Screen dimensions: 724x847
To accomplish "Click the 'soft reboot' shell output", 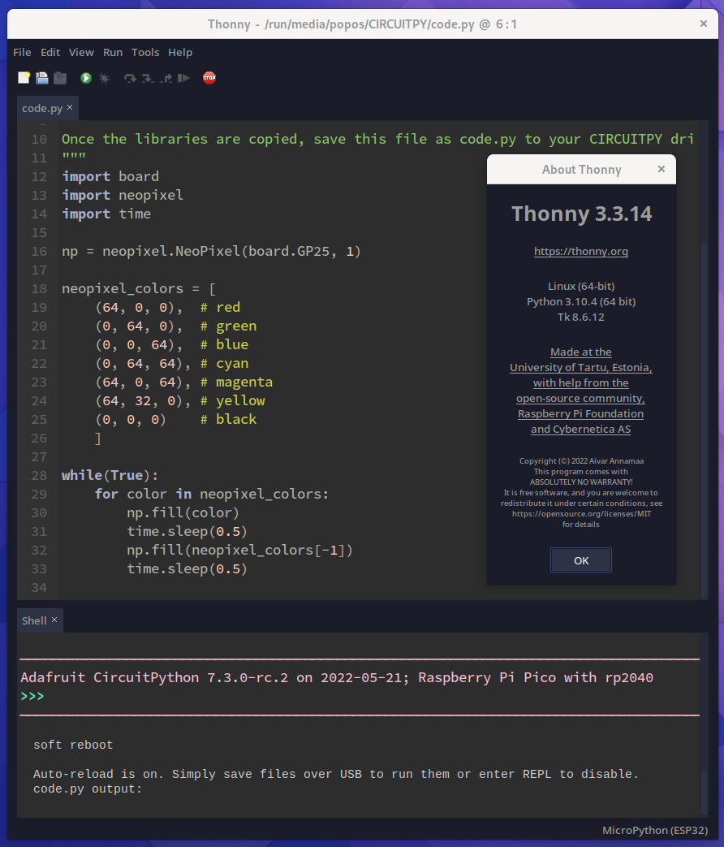I will tap(73, 745).
